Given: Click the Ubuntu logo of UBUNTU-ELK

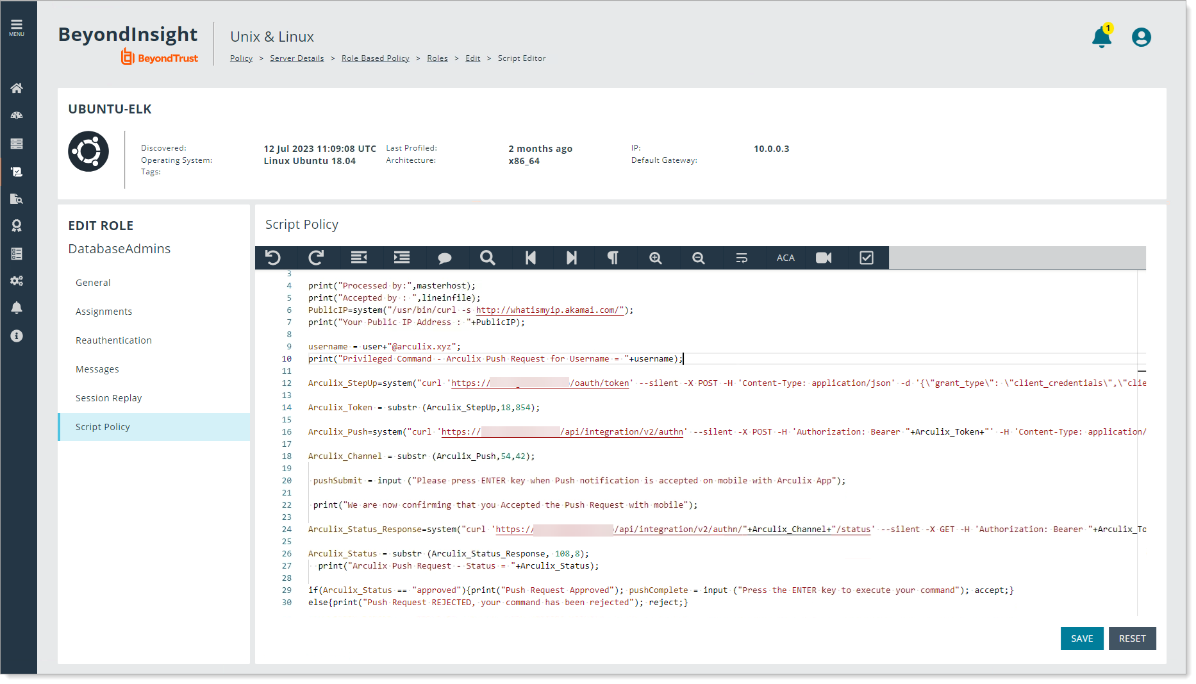Looking at the screenshot, I should point(88,151).
